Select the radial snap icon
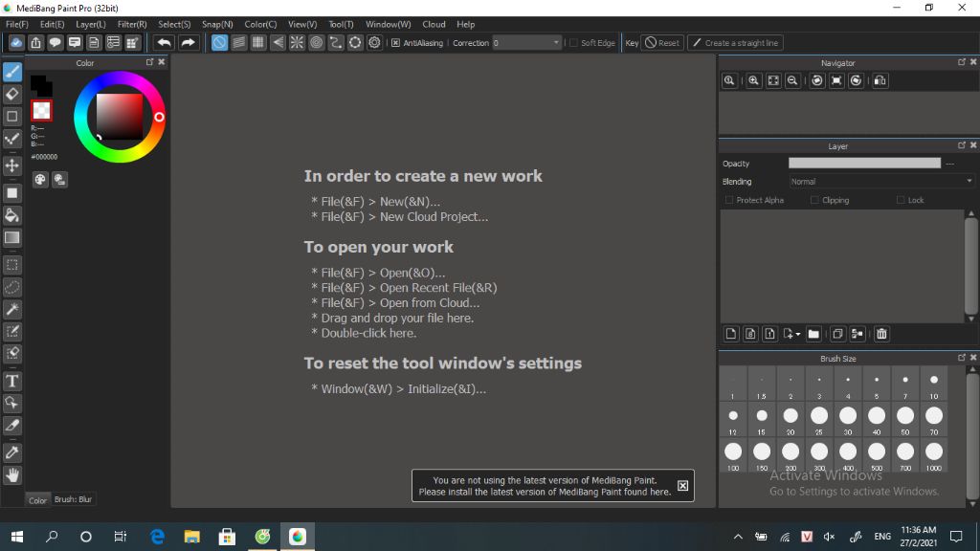Screen dimensions: 980x551 pyautogui.click(x=297, y=42)
